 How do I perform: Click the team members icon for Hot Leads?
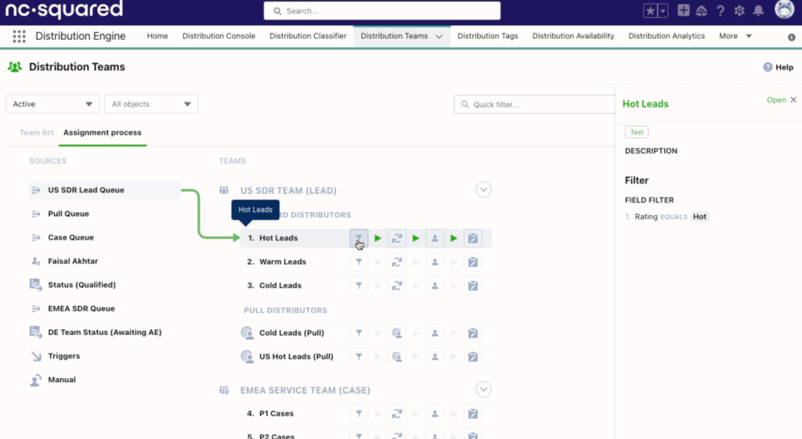point(435,238)
